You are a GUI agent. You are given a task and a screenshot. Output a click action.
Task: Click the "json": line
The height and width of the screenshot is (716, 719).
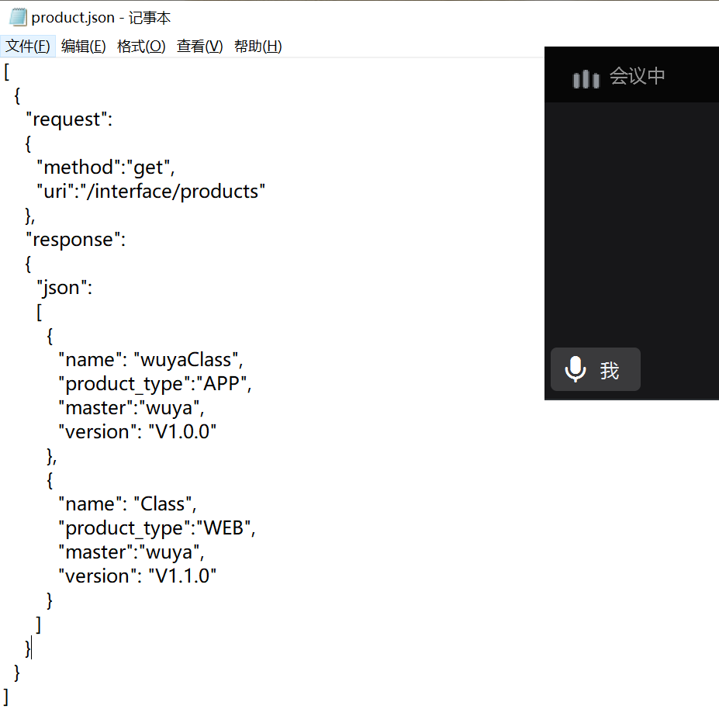[64, 288]
